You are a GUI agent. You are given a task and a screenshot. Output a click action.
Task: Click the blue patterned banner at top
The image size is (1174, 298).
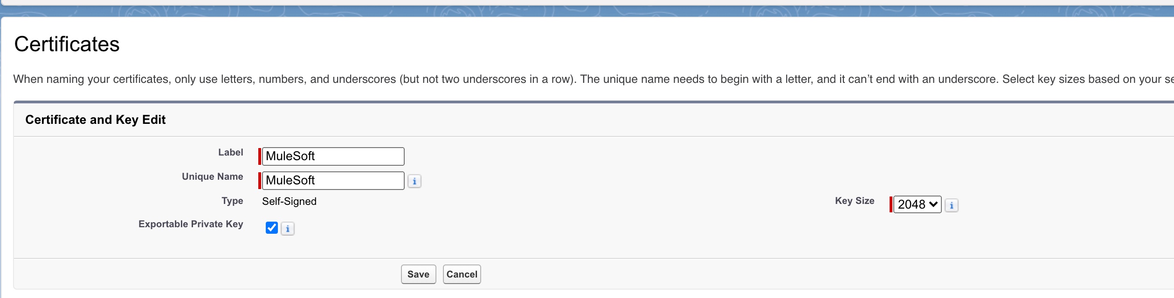(587, 11)
